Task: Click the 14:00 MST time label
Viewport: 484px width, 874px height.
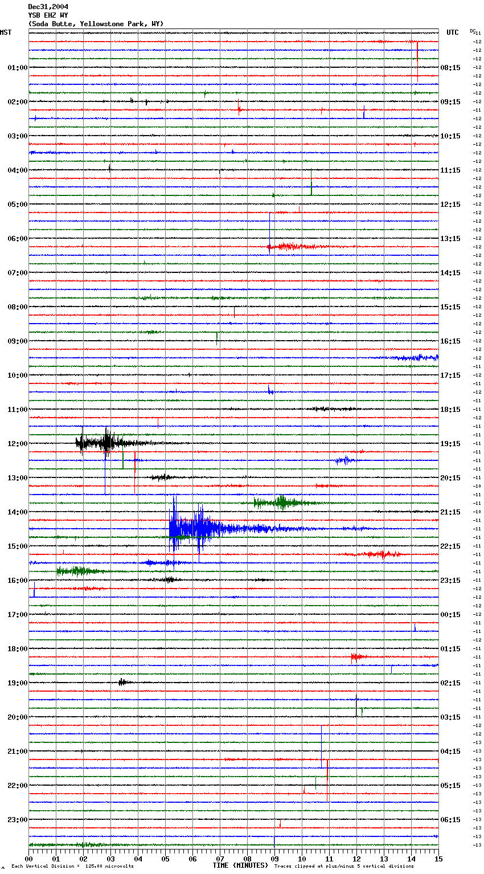Action: click(17, 512)
